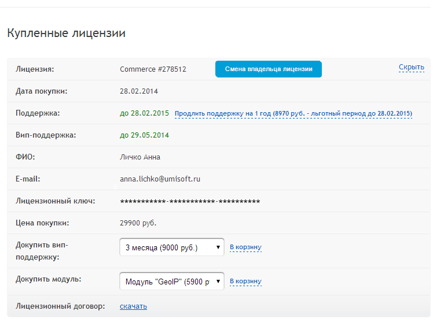Click the purchase price "29900 руб."

click(x=138, y=223)
